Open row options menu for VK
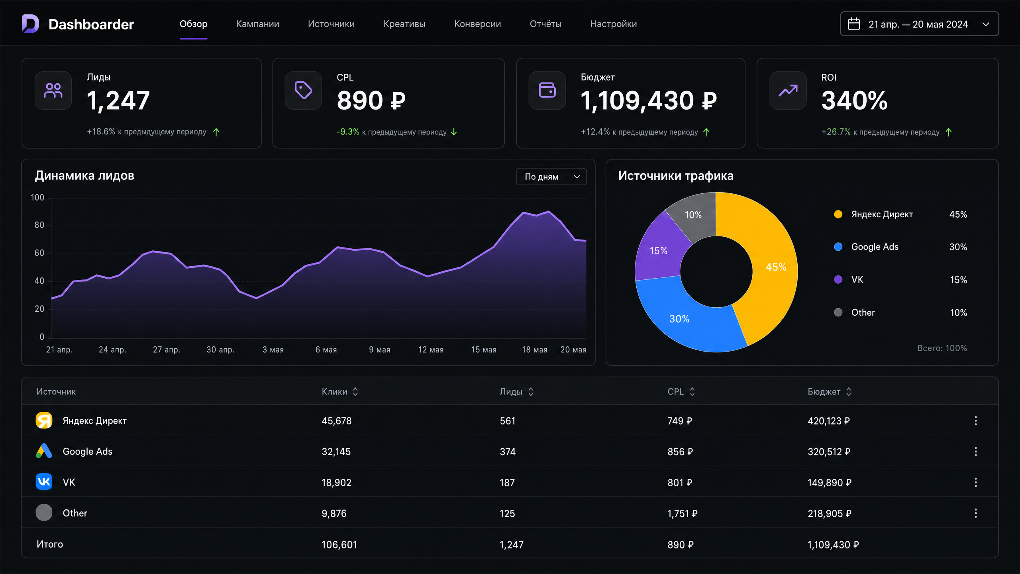This screenshot has width=1020, height=574. pyautogui.click(x=976, y=482)
